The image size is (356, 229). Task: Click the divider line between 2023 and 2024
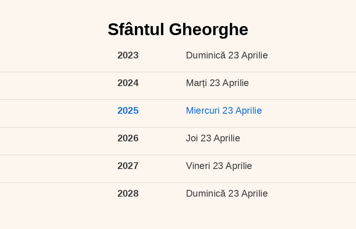[x=178, y=72]
